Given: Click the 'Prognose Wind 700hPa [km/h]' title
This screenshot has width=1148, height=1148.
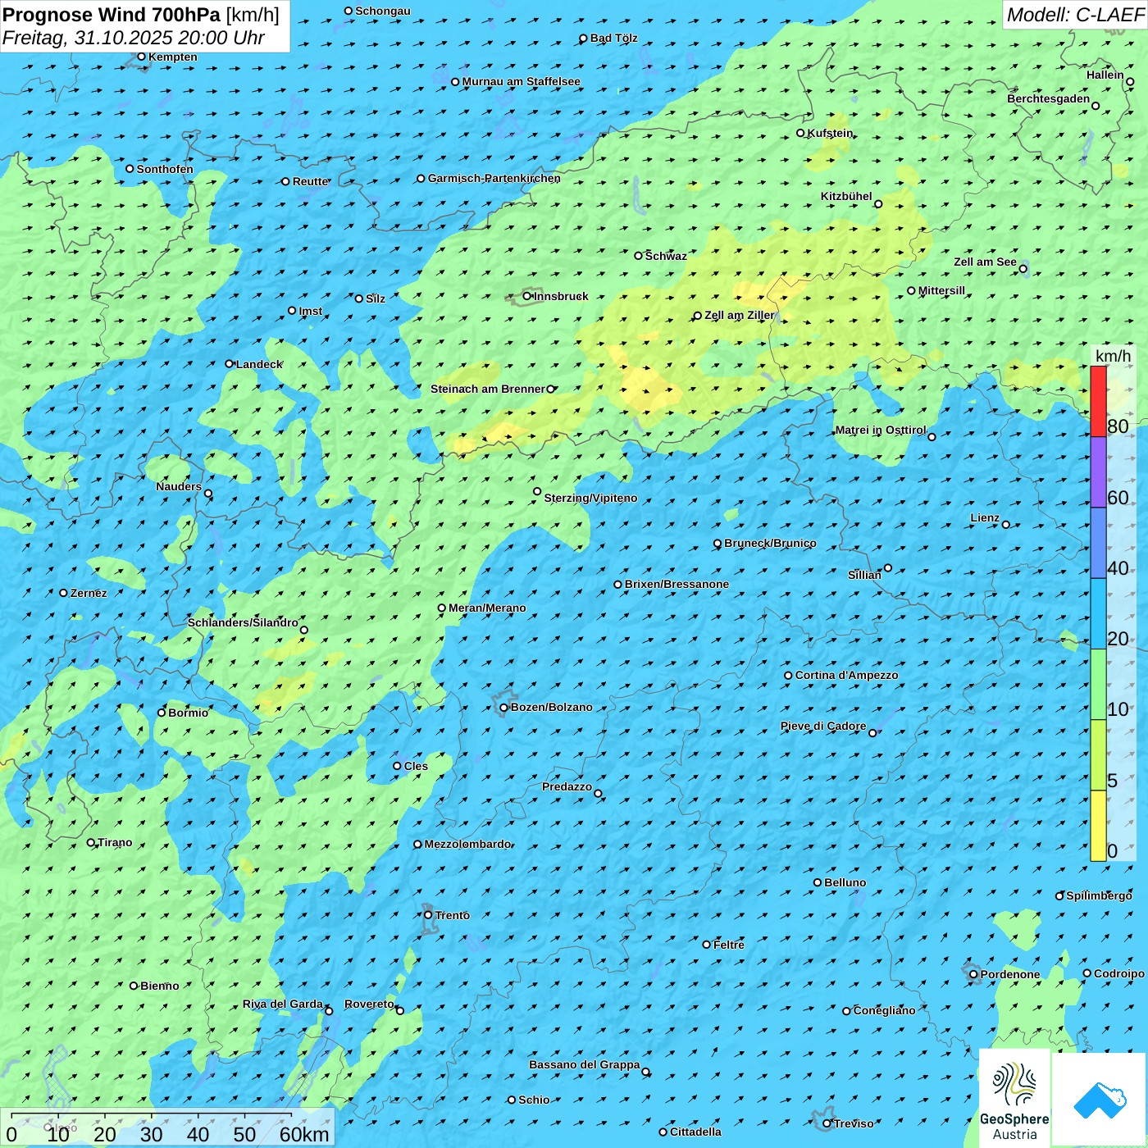Looking at the screenshot, I should tap(141, 15).
